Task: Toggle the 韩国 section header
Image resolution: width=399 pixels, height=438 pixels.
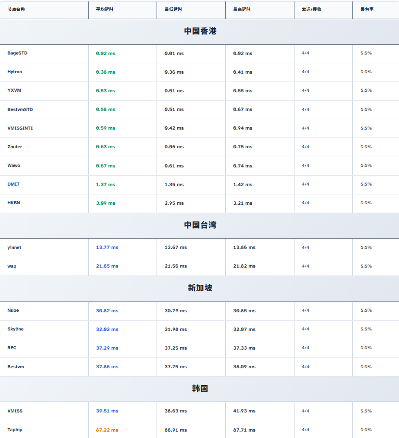Action: [x=200, y=388]
